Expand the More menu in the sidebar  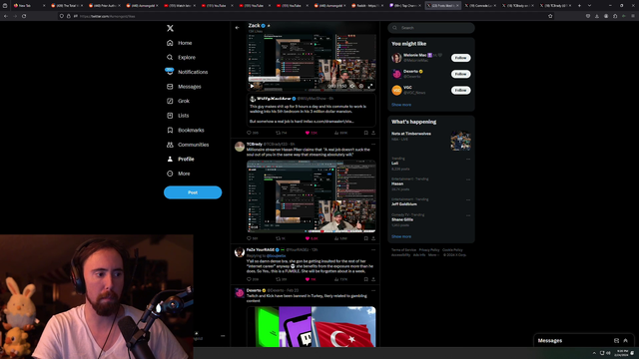[x=179, y=174]
